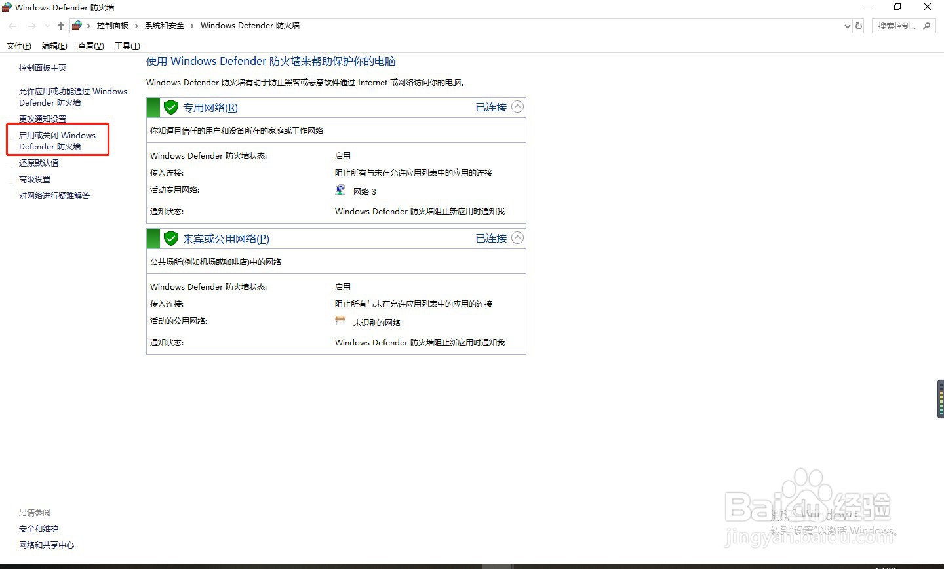Click Windows Defender 防火墙 breadcrumb
Image resolution: width=944 pixels, height=569 pixels.
pos(250,26)
